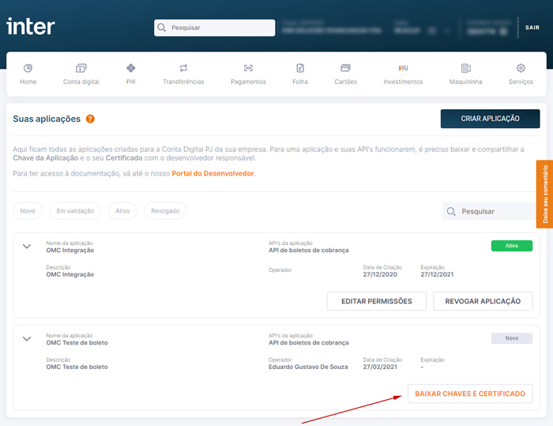Toggle the Ativo filter chip
The height and width of the screenshot is (426, 553).
122,211
